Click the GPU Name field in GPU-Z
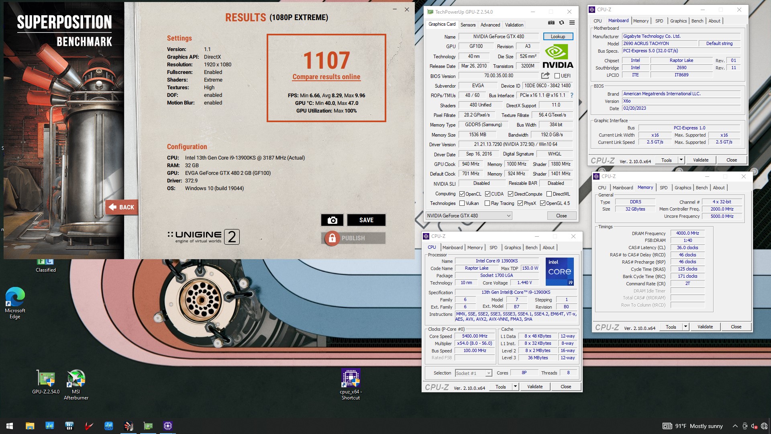This screenshot has width=771, height=434. (x=498, y=37)
